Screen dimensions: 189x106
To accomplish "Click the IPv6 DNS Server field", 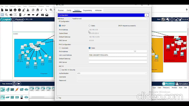I will click(118, 62).
